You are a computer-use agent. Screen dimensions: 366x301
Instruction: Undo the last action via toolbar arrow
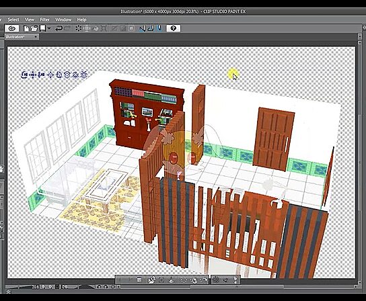click(59, 28)
